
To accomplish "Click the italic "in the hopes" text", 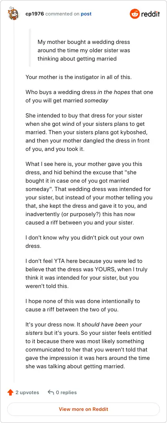I will [114, 92].
